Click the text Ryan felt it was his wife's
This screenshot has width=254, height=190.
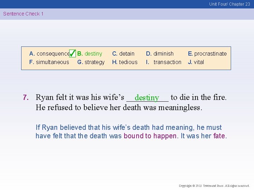point(80,97)
